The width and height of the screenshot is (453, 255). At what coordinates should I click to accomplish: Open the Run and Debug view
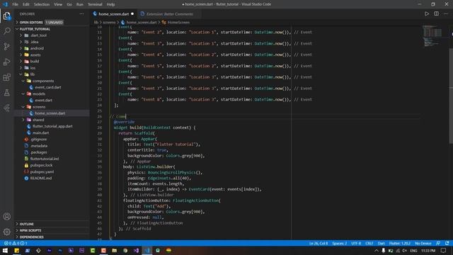click(x=6, y=62)
